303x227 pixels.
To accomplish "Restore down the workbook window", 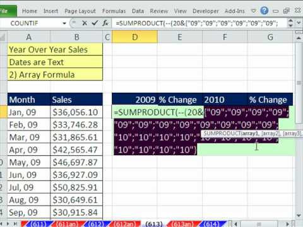I will click(x=287, y=11).
